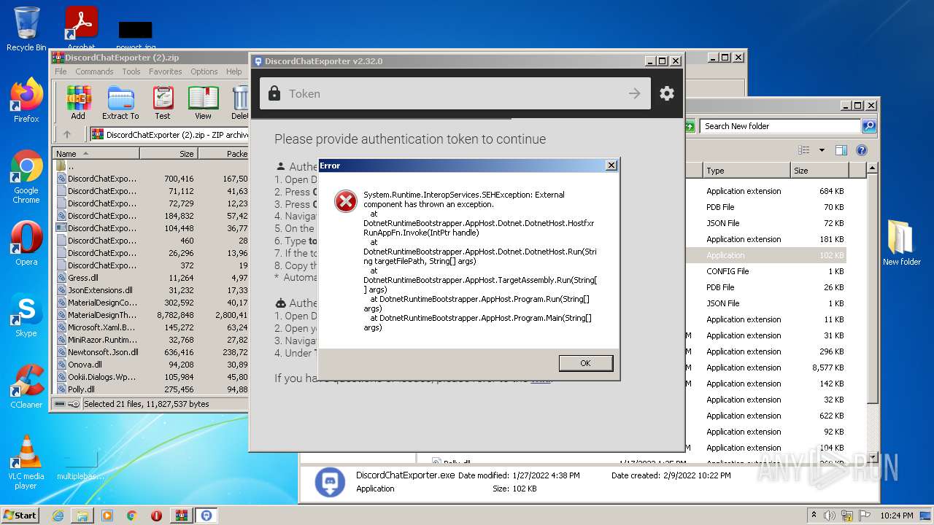Click the arrow submit button beside Token
This screenshot has width=934, height=525.
pyautogui.click(x=635, y=93)
